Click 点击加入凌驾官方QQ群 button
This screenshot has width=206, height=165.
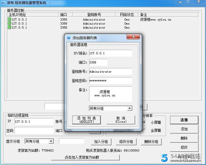[85, 157]
